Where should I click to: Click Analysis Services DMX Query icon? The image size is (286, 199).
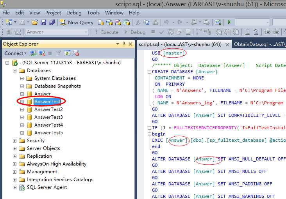tap(118, 22)
